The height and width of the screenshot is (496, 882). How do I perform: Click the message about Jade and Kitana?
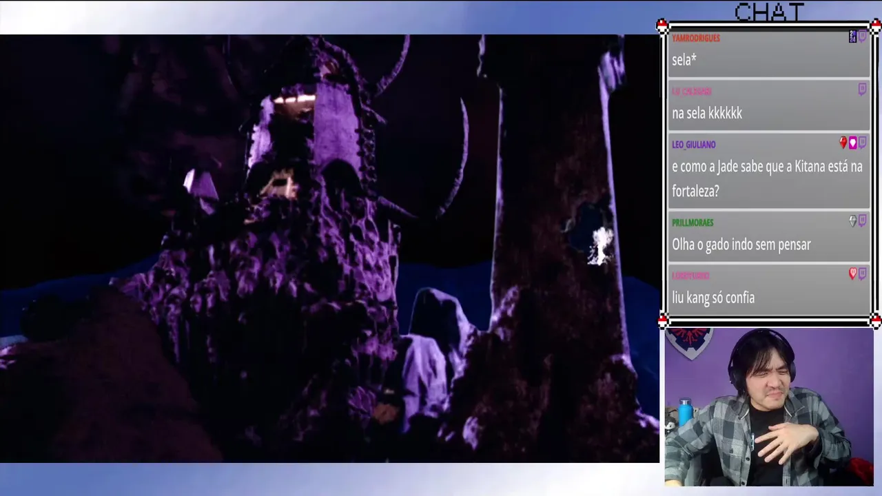click(x=767, y=178)
